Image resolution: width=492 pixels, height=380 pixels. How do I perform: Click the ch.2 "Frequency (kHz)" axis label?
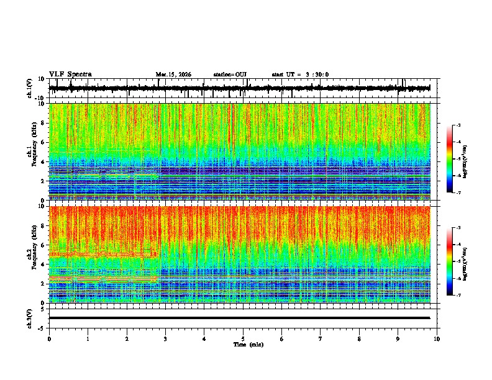click(34, 247)
